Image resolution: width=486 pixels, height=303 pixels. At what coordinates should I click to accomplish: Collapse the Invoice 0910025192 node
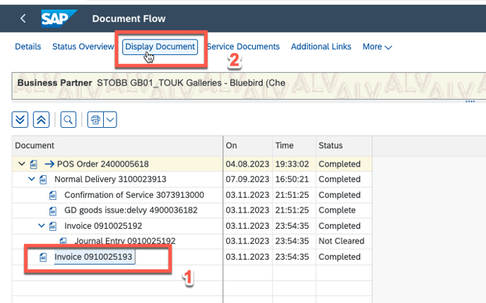tap(41, 226)
